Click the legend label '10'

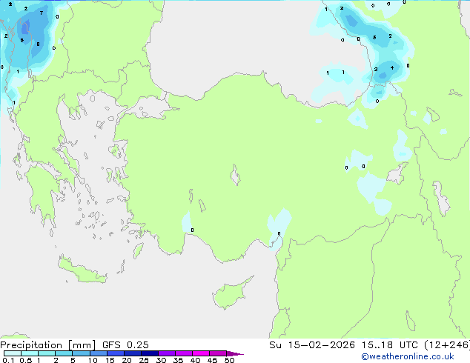click(93, 360)
